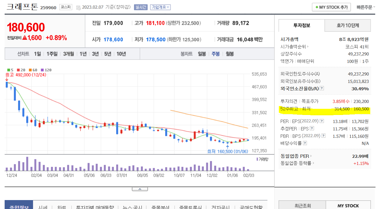Toggle the 실시간 real-time button
This screenshot has width=382, height=209.
coord(141,7)
